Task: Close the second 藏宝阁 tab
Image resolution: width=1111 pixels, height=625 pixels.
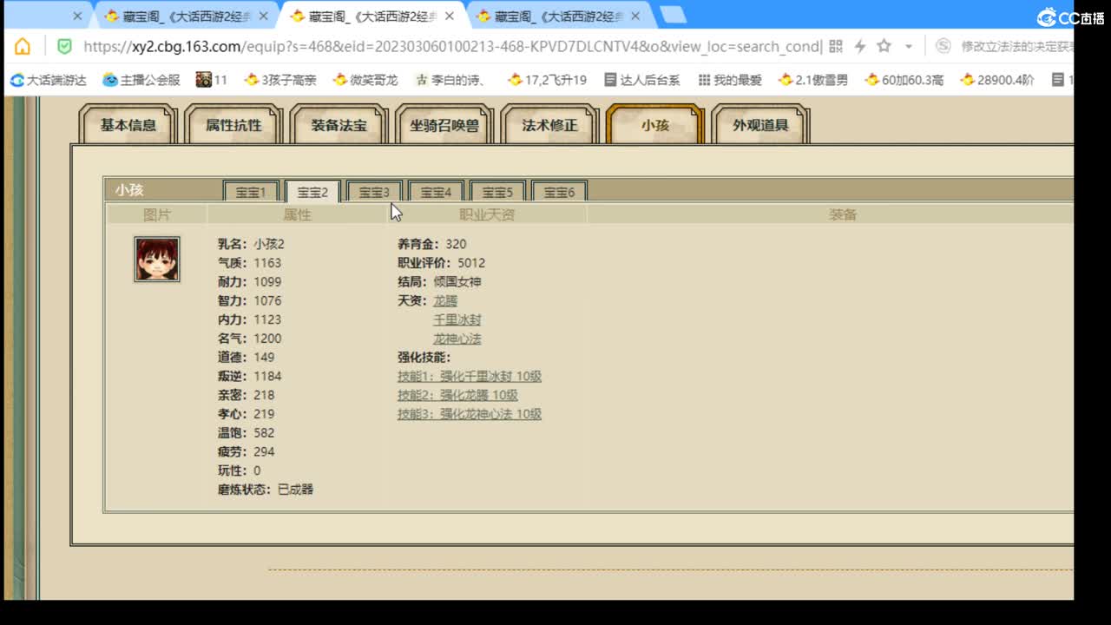Action: tap(265, 16)
